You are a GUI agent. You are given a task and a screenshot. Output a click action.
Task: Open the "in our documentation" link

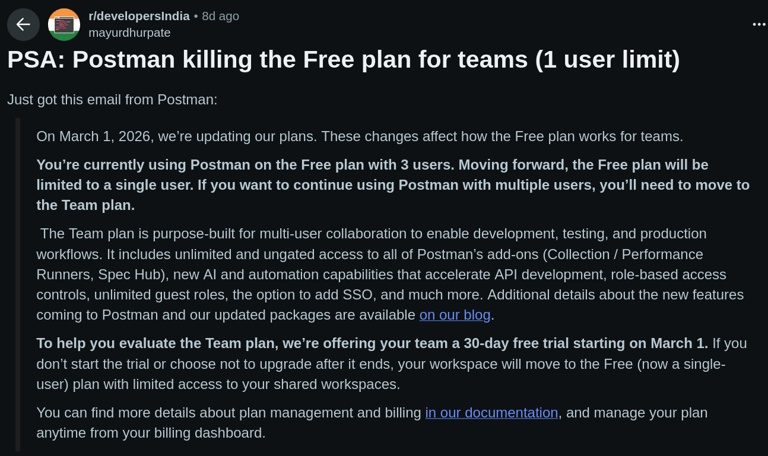point(491,413)
